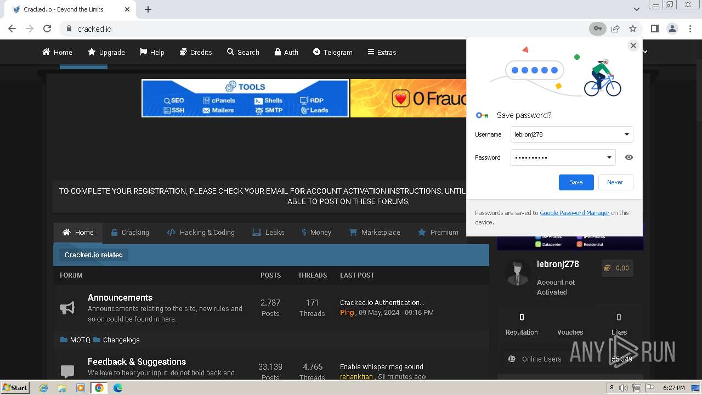Open the Auth nav menu item
The height and width of the screenshot is (395, 702).
click(286, 52)
